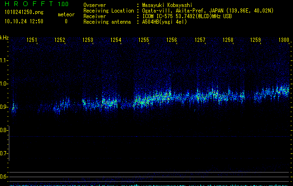Select the 0.9 kHz frequency label
Viewport: 293px width, 186px height.
4,107
